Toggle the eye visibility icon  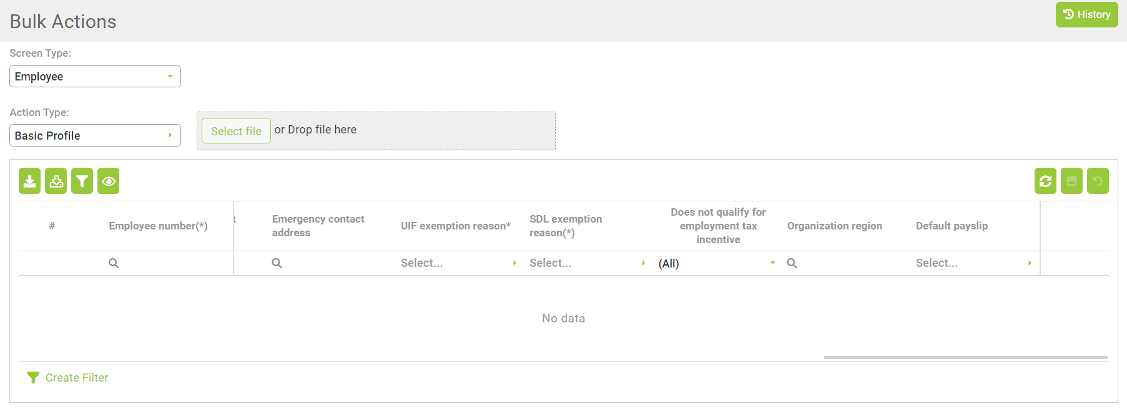coord(108,181)
